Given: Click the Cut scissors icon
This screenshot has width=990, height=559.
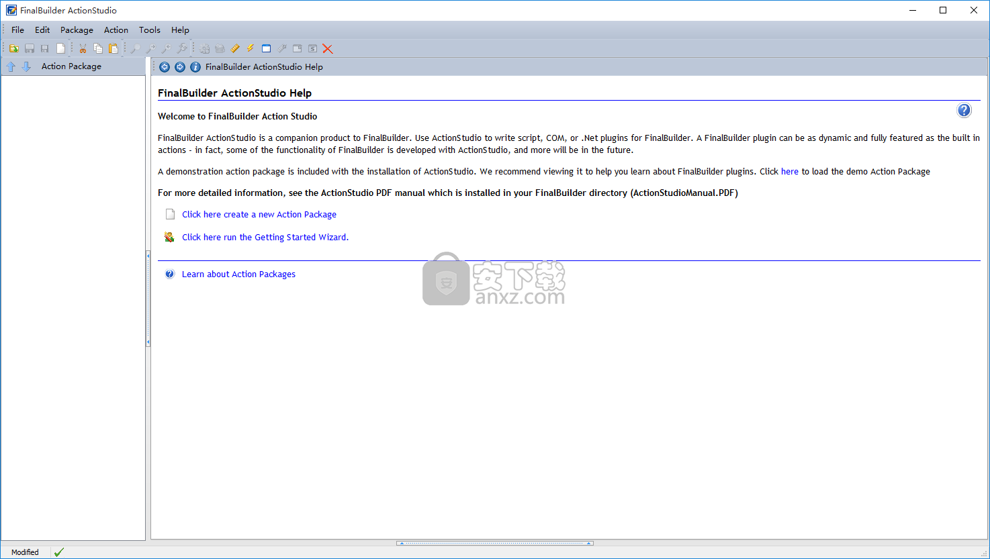Looking at the screenshot, I should tap(83, 48).
